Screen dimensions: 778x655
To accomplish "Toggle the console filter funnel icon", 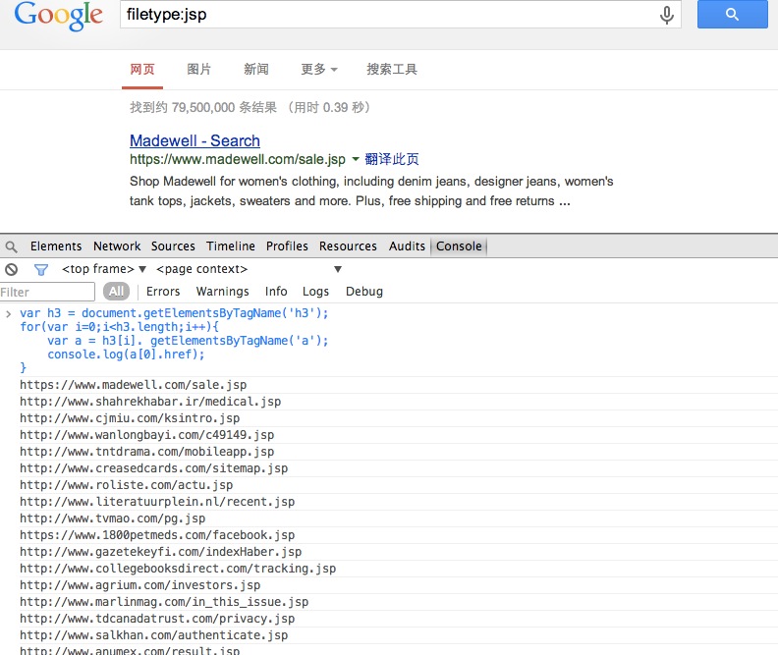I will [40, 269].
